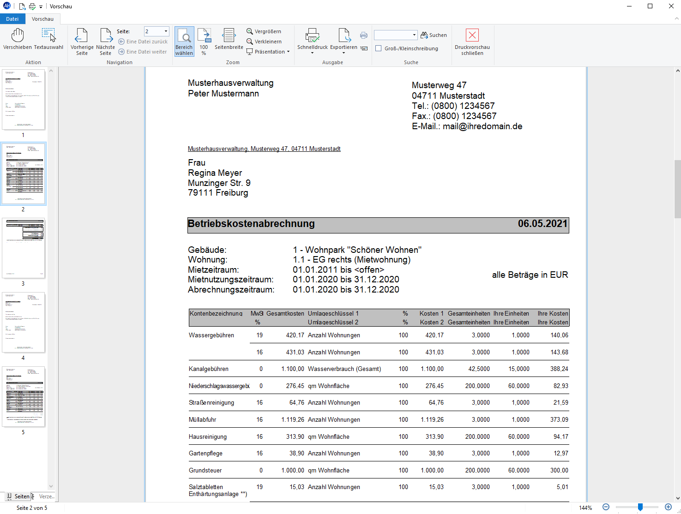Image resolution: width=681 pixels, height=514 pixels.
Task: Click the small print settings icon below the printer
Action: click(x=364, y=48)
